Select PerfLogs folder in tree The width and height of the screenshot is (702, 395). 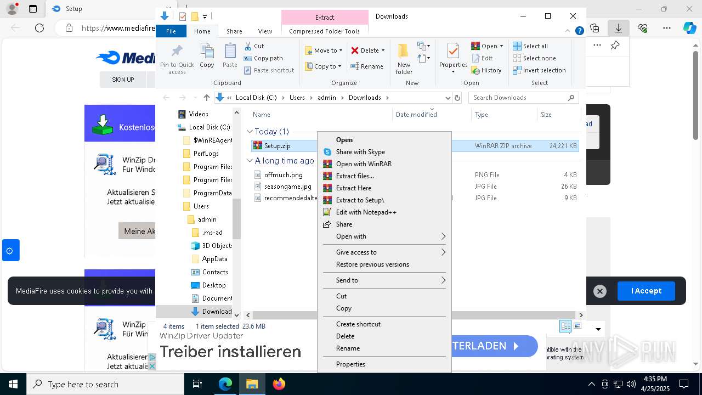(206, 154)
